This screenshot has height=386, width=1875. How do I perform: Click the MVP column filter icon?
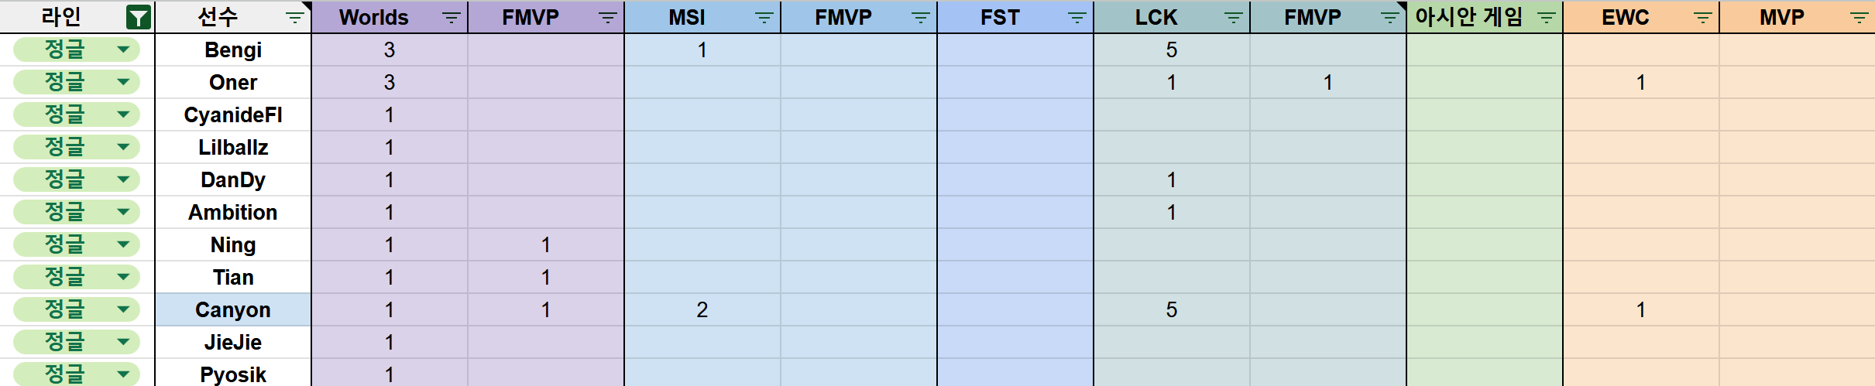click(x=1859, y=17)
